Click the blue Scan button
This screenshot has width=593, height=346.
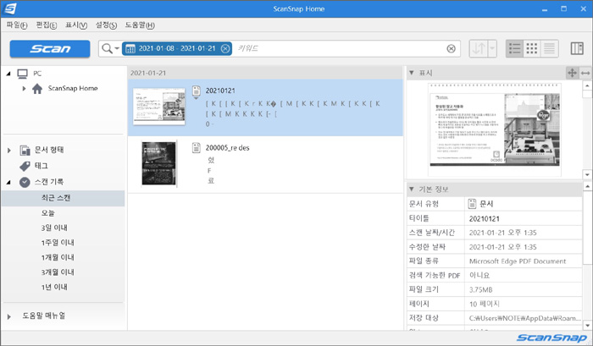(x=50, y=49)
